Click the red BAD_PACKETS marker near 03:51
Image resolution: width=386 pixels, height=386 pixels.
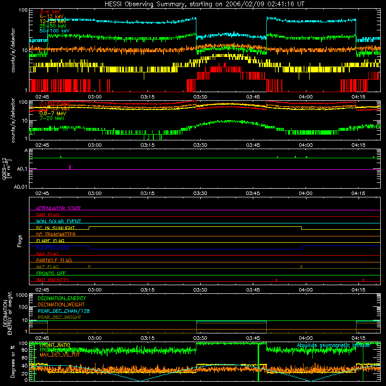coord(276,280)
